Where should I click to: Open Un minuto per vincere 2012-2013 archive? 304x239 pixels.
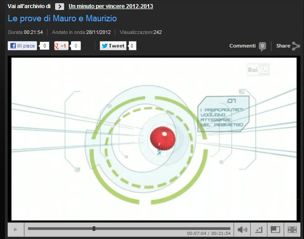click(x=111, y=6)
